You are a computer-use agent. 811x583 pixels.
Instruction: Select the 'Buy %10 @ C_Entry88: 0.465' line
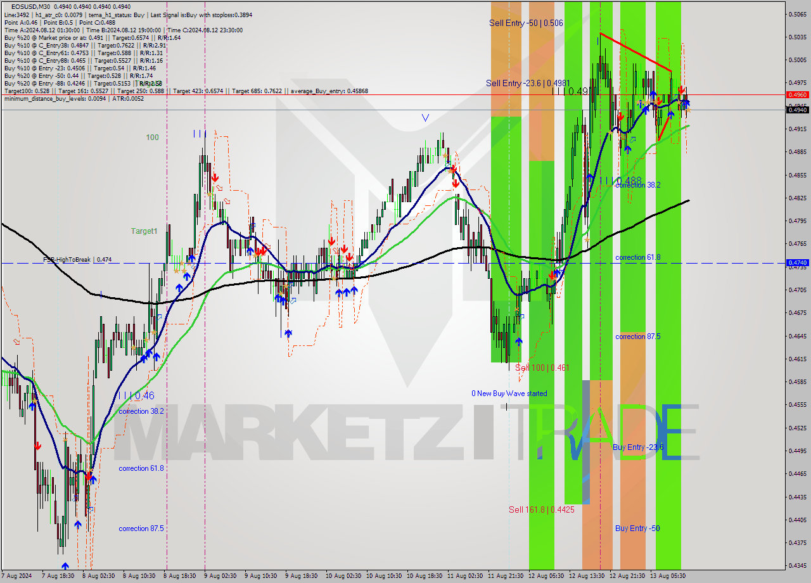(83, 61)
